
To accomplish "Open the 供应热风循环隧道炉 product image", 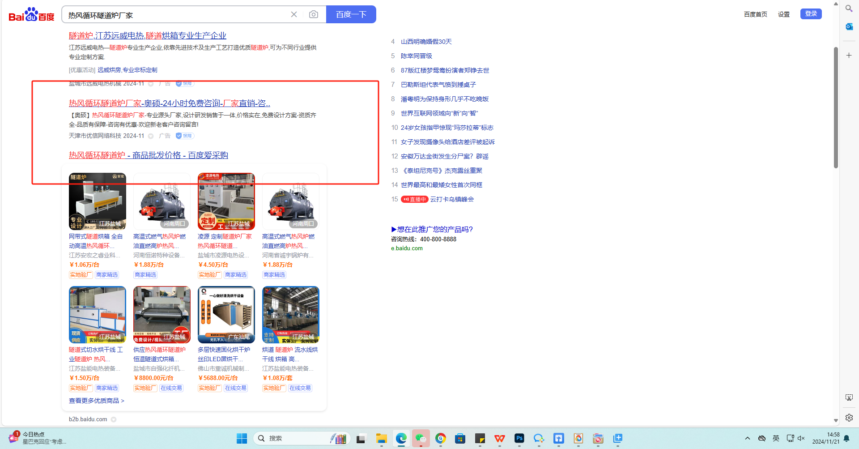I will 162,315.
